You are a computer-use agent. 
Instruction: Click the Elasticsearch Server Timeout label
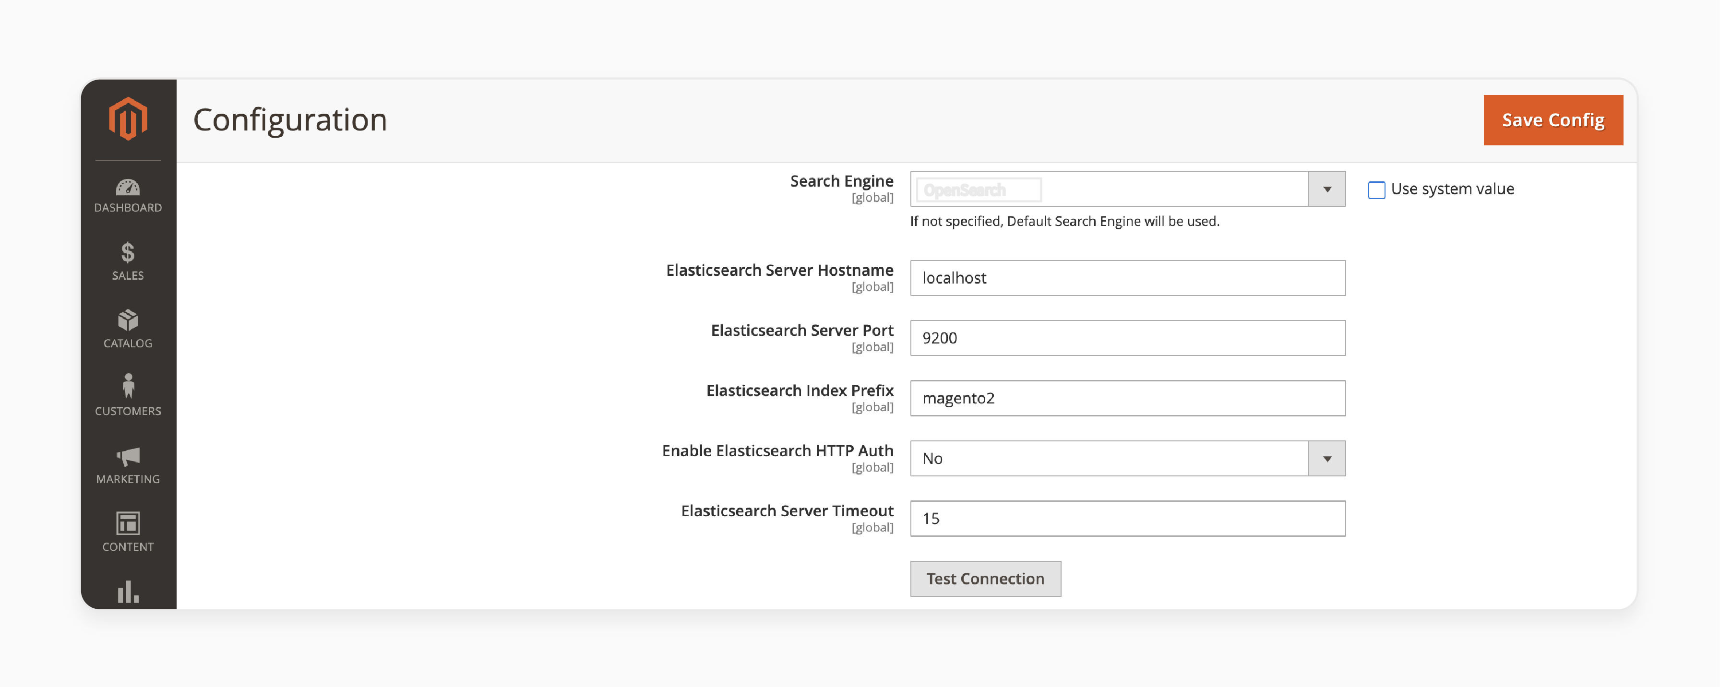click(787, 510)
